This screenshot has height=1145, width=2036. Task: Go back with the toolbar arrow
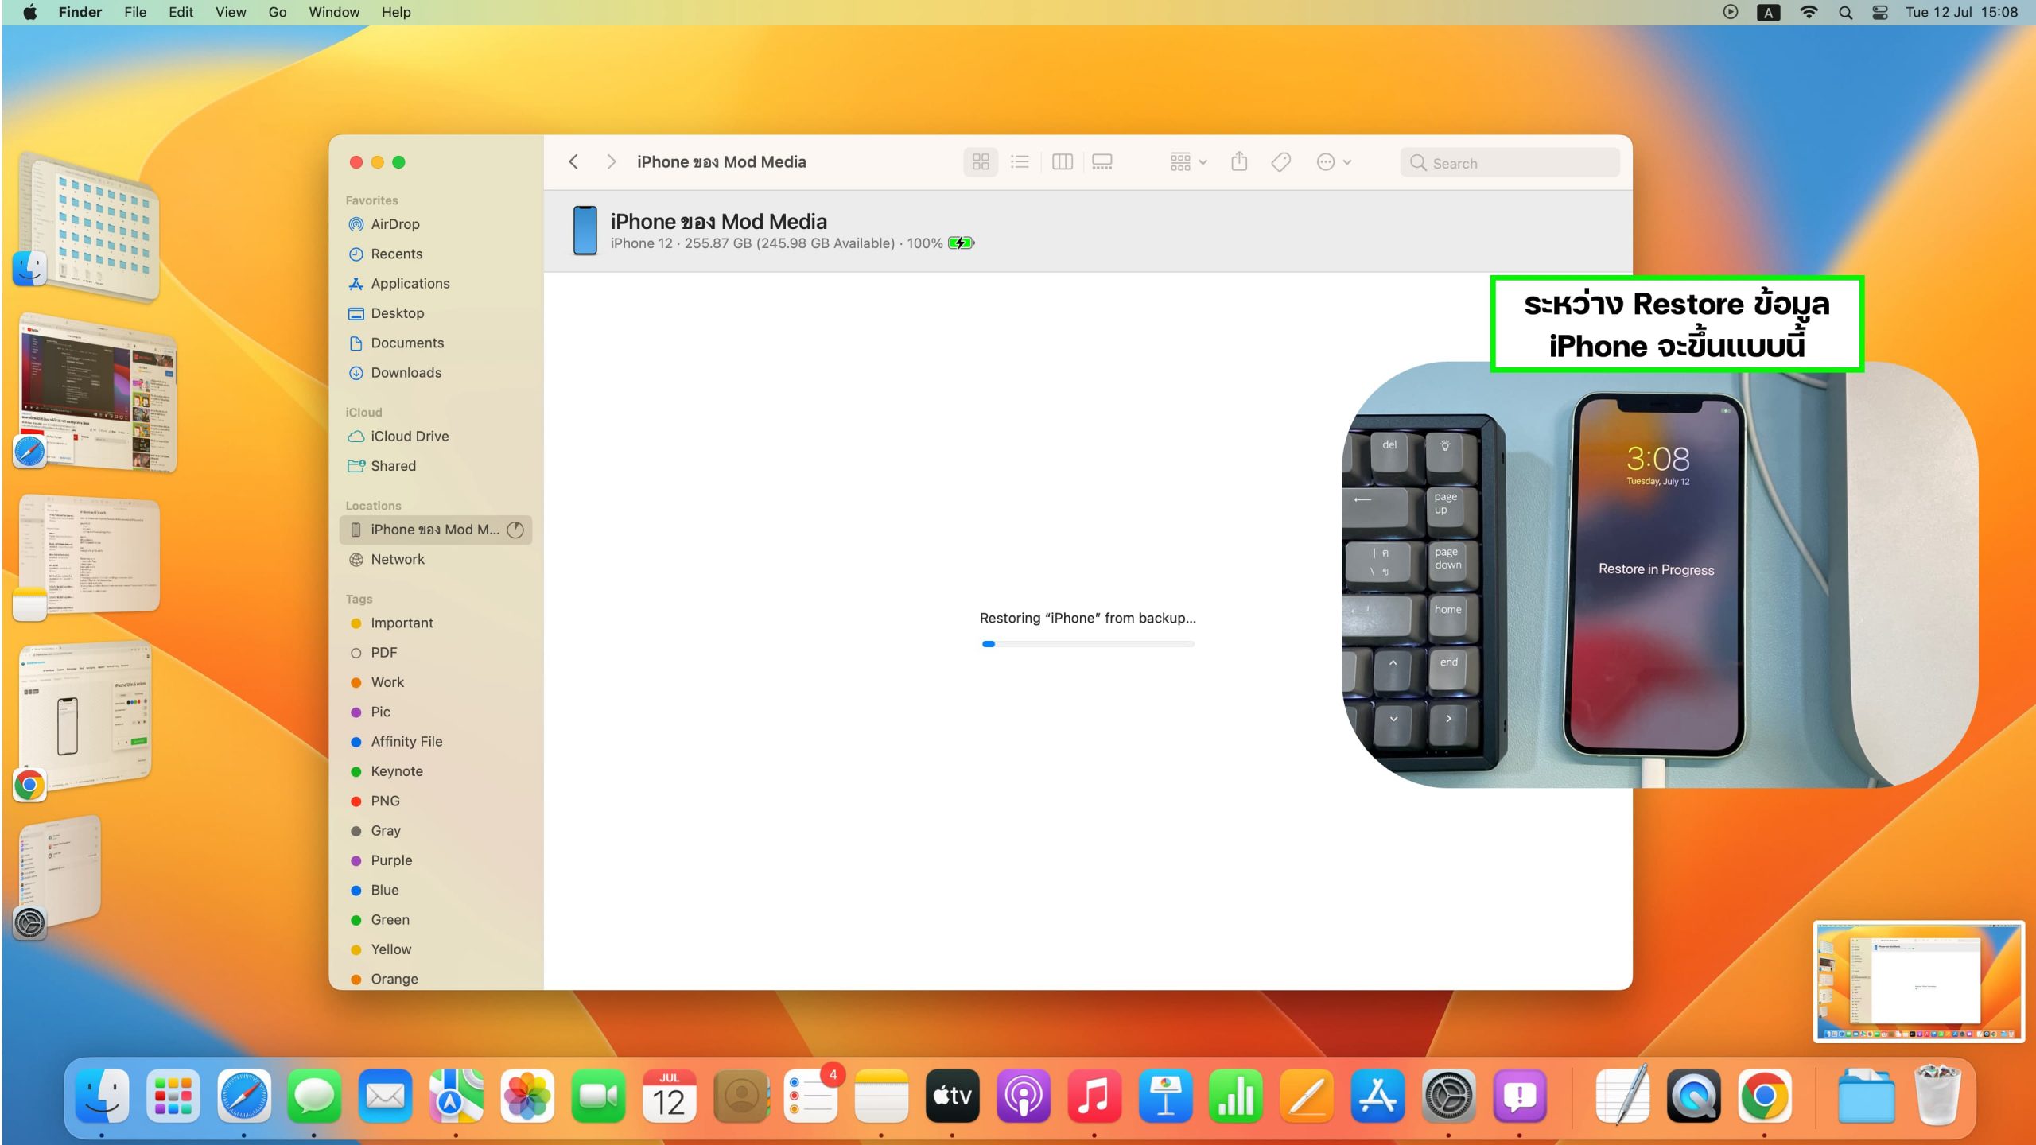click(x=573, y=162)
